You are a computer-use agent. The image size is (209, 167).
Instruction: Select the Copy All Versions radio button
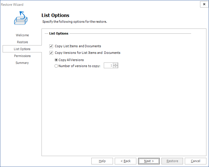tap(56, 60)
